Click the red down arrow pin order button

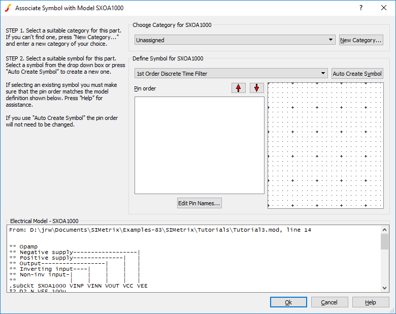[x=256, y=88]
